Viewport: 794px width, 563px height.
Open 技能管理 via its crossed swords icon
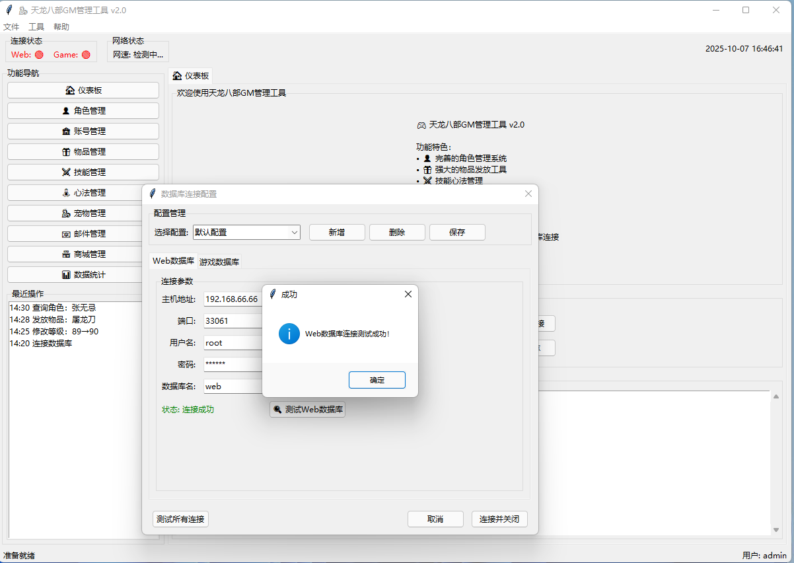coord(66,172)
